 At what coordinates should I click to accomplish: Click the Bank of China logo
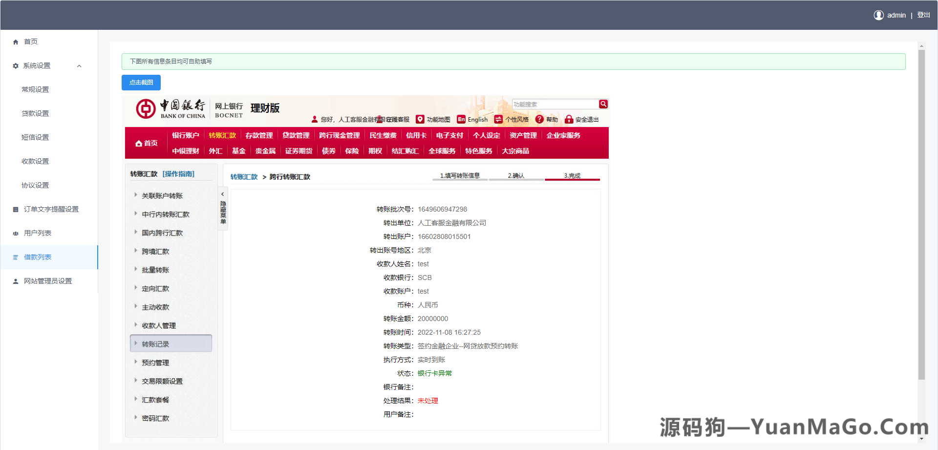pyautogui.click(x=145, y=108)
